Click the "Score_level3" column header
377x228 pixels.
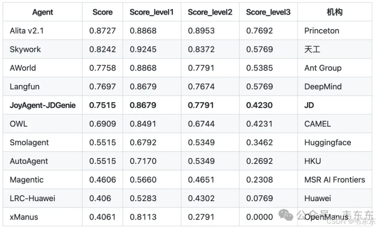pos(268,12)
